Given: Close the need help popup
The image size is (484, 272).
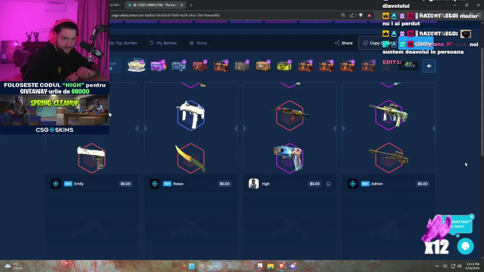Looking at the screenshot, I should coord(472,217).
